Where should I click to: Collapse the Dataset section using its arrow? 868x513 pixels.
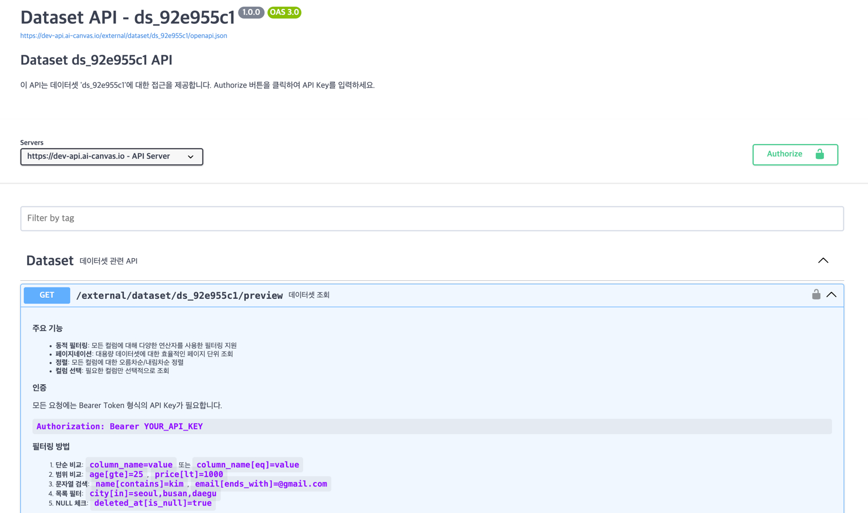point(823,260)
